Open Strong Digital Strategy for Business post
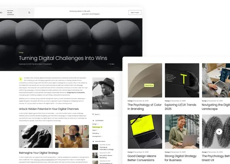The height and width of the screenshot is (164, 230). [181, 158]
